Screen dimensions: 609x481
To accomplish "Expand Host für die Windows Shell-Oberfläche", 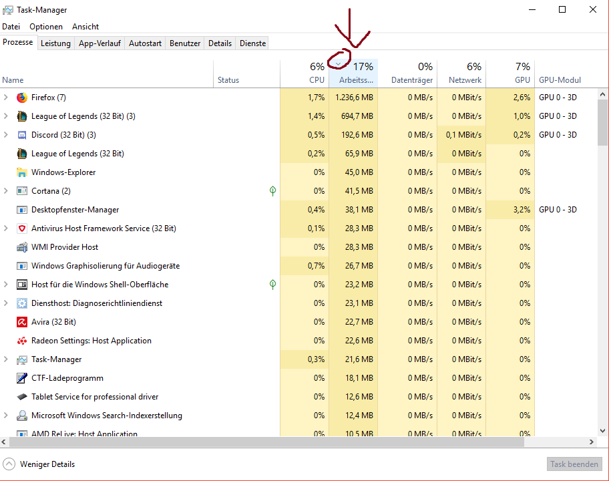I will point(6,285).
